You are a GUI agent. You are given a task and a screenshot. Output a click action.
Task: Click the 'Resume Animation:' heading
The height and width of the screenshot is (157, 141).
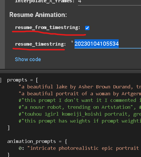[38, 15]
